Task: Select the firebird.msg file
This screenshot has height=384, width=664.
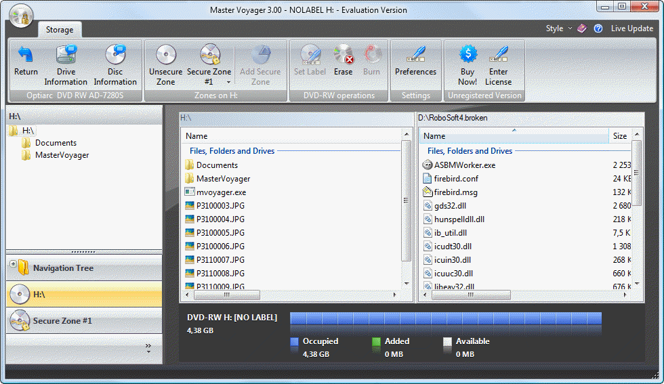Action: pos(451,192)
